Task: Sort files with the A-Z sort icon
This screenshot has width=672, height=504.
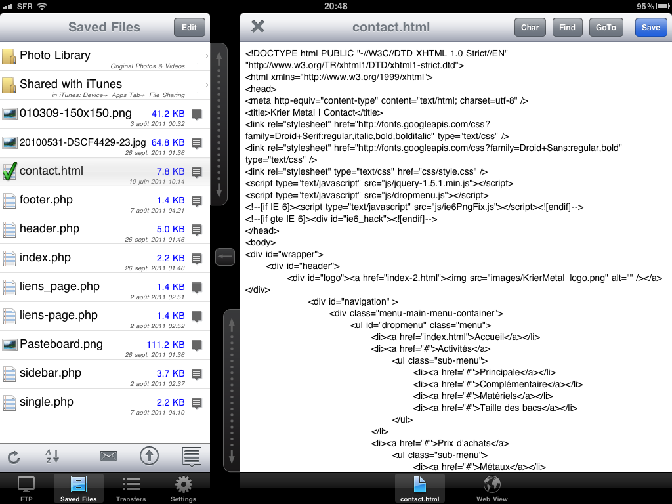Action: point(52,456)
